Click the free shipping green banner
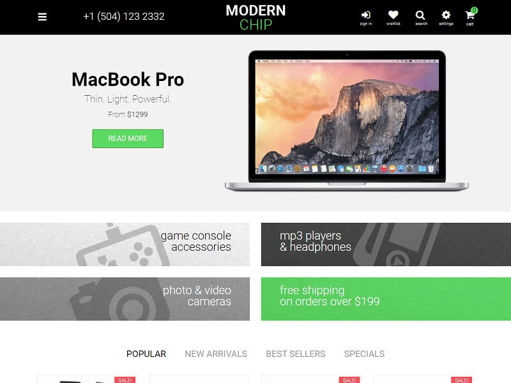The height and width of the screenshot is (383, 511). click(386, 299)
